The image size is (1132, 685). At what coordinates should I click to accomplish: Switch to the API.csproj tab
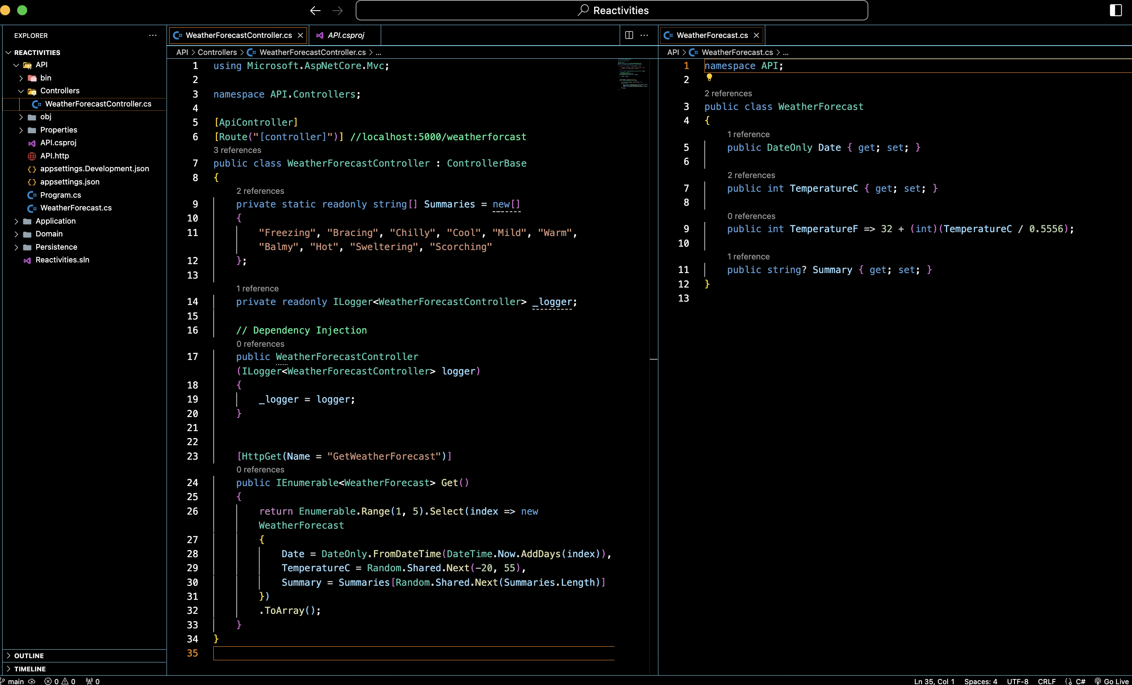345,35
